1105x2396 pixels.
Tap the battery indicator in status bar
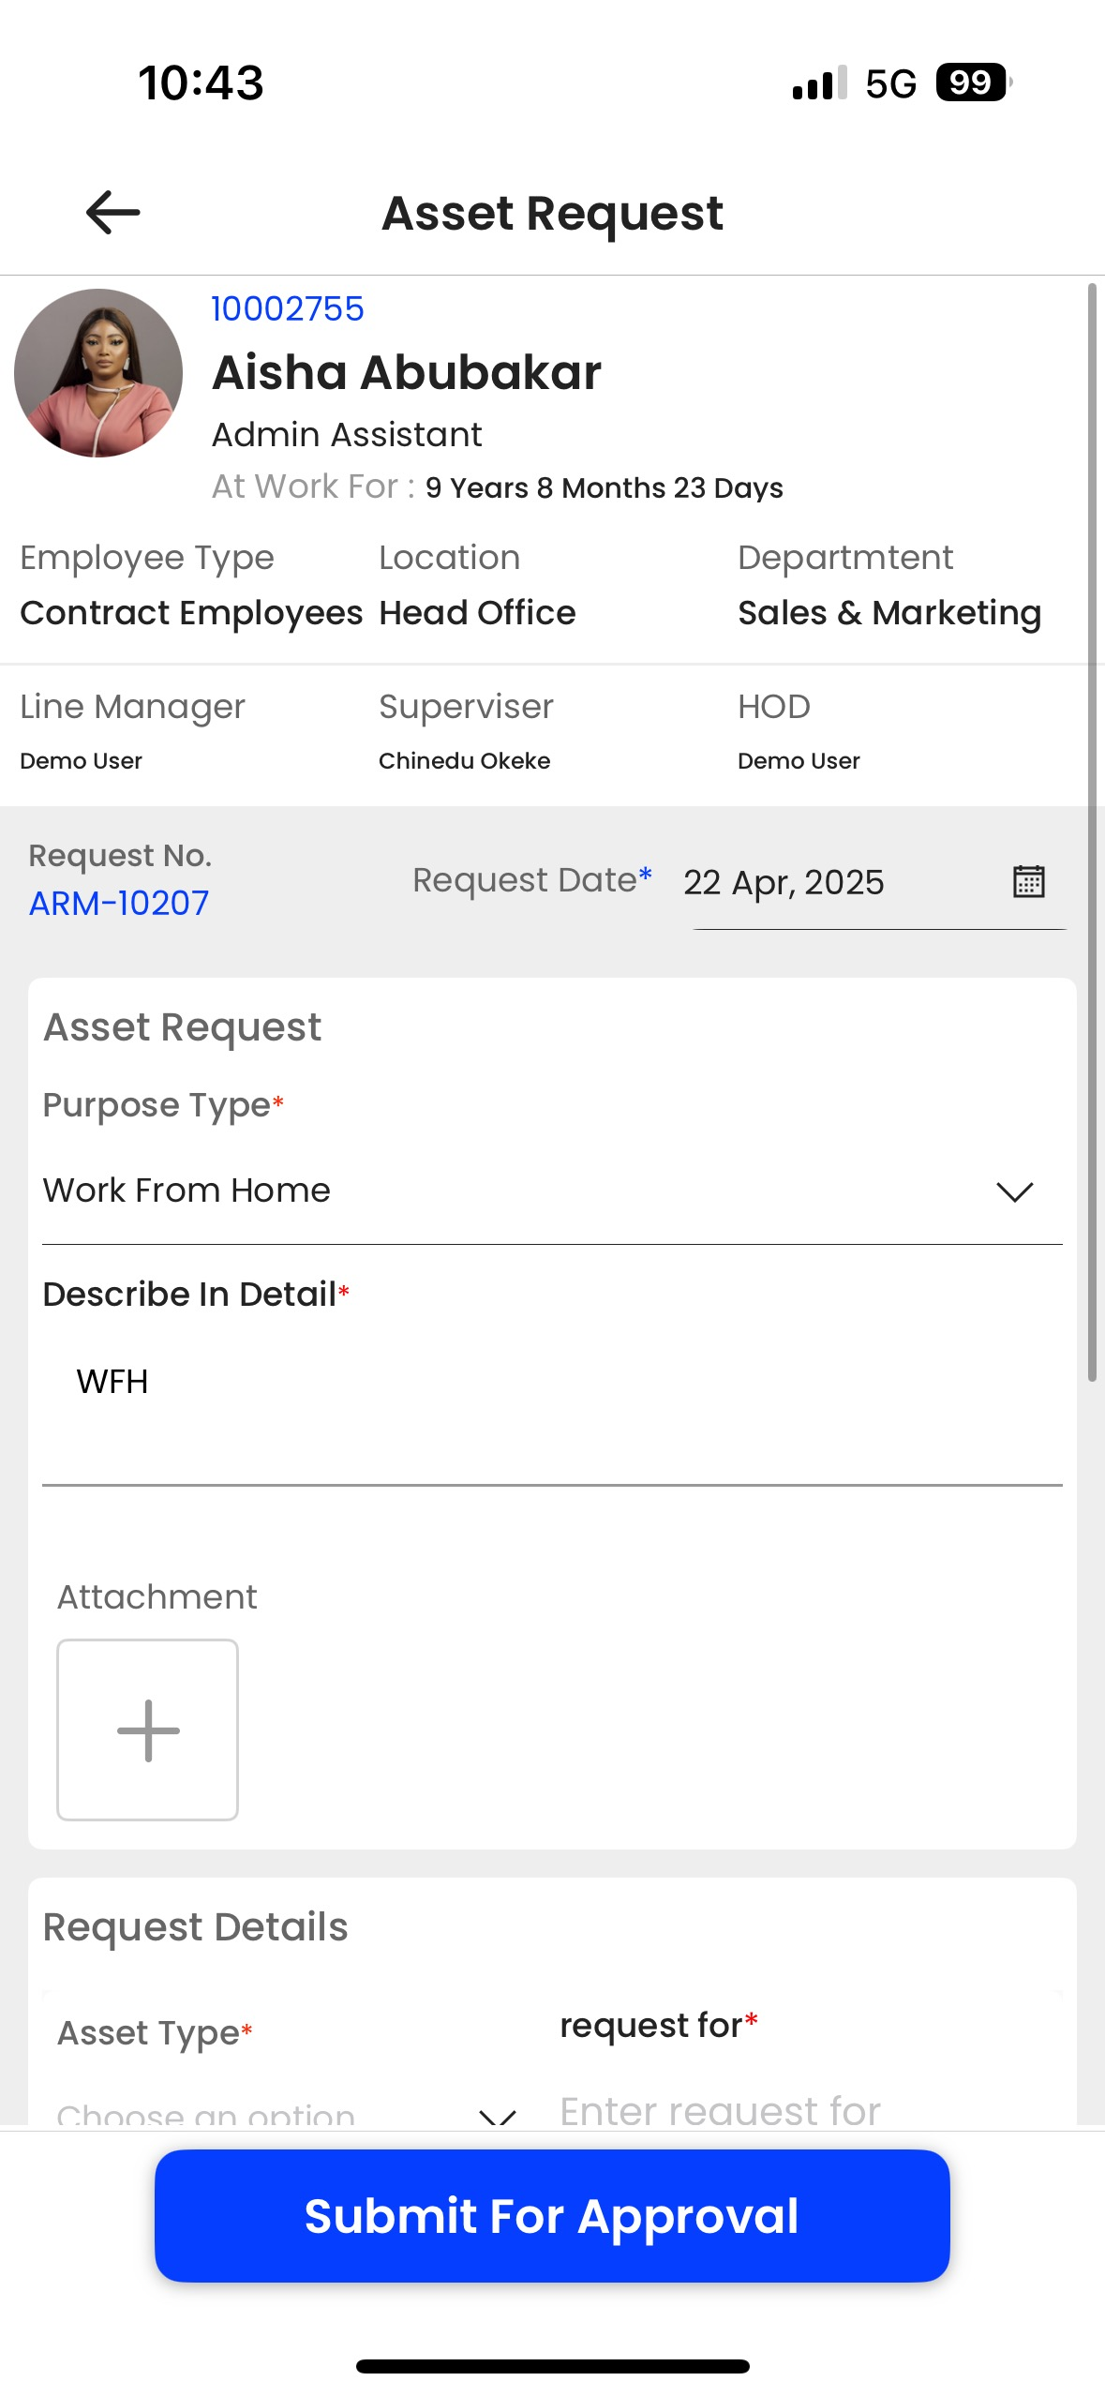click(x=973, y=82)
